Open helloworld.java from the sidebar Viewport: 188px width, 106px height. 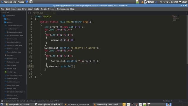(13, 62)
